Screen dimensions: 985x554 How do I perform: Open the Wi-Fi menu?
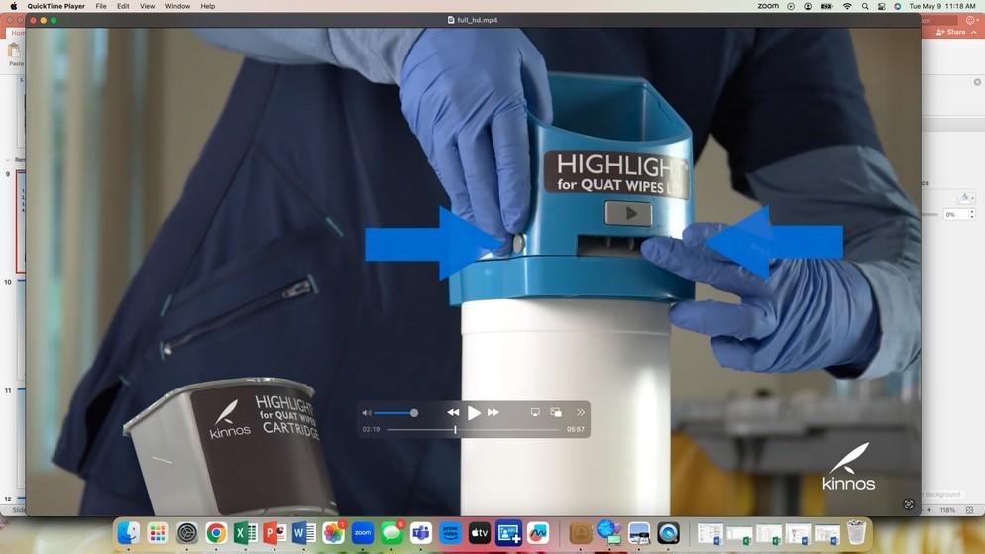click(x=847, y=6)
